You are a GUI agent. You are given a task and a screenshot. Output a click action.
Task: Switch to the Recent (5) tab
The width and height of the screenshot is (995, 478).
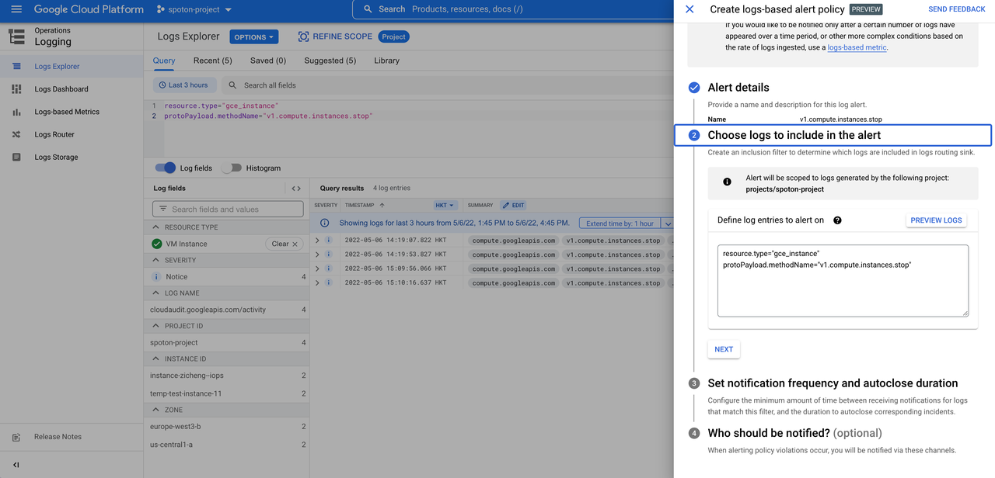[x=215, y=61]
